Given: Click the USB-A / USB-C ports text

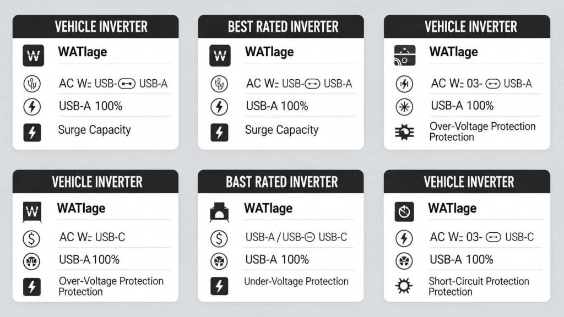Looking at the screenshot, I should 296,237.
